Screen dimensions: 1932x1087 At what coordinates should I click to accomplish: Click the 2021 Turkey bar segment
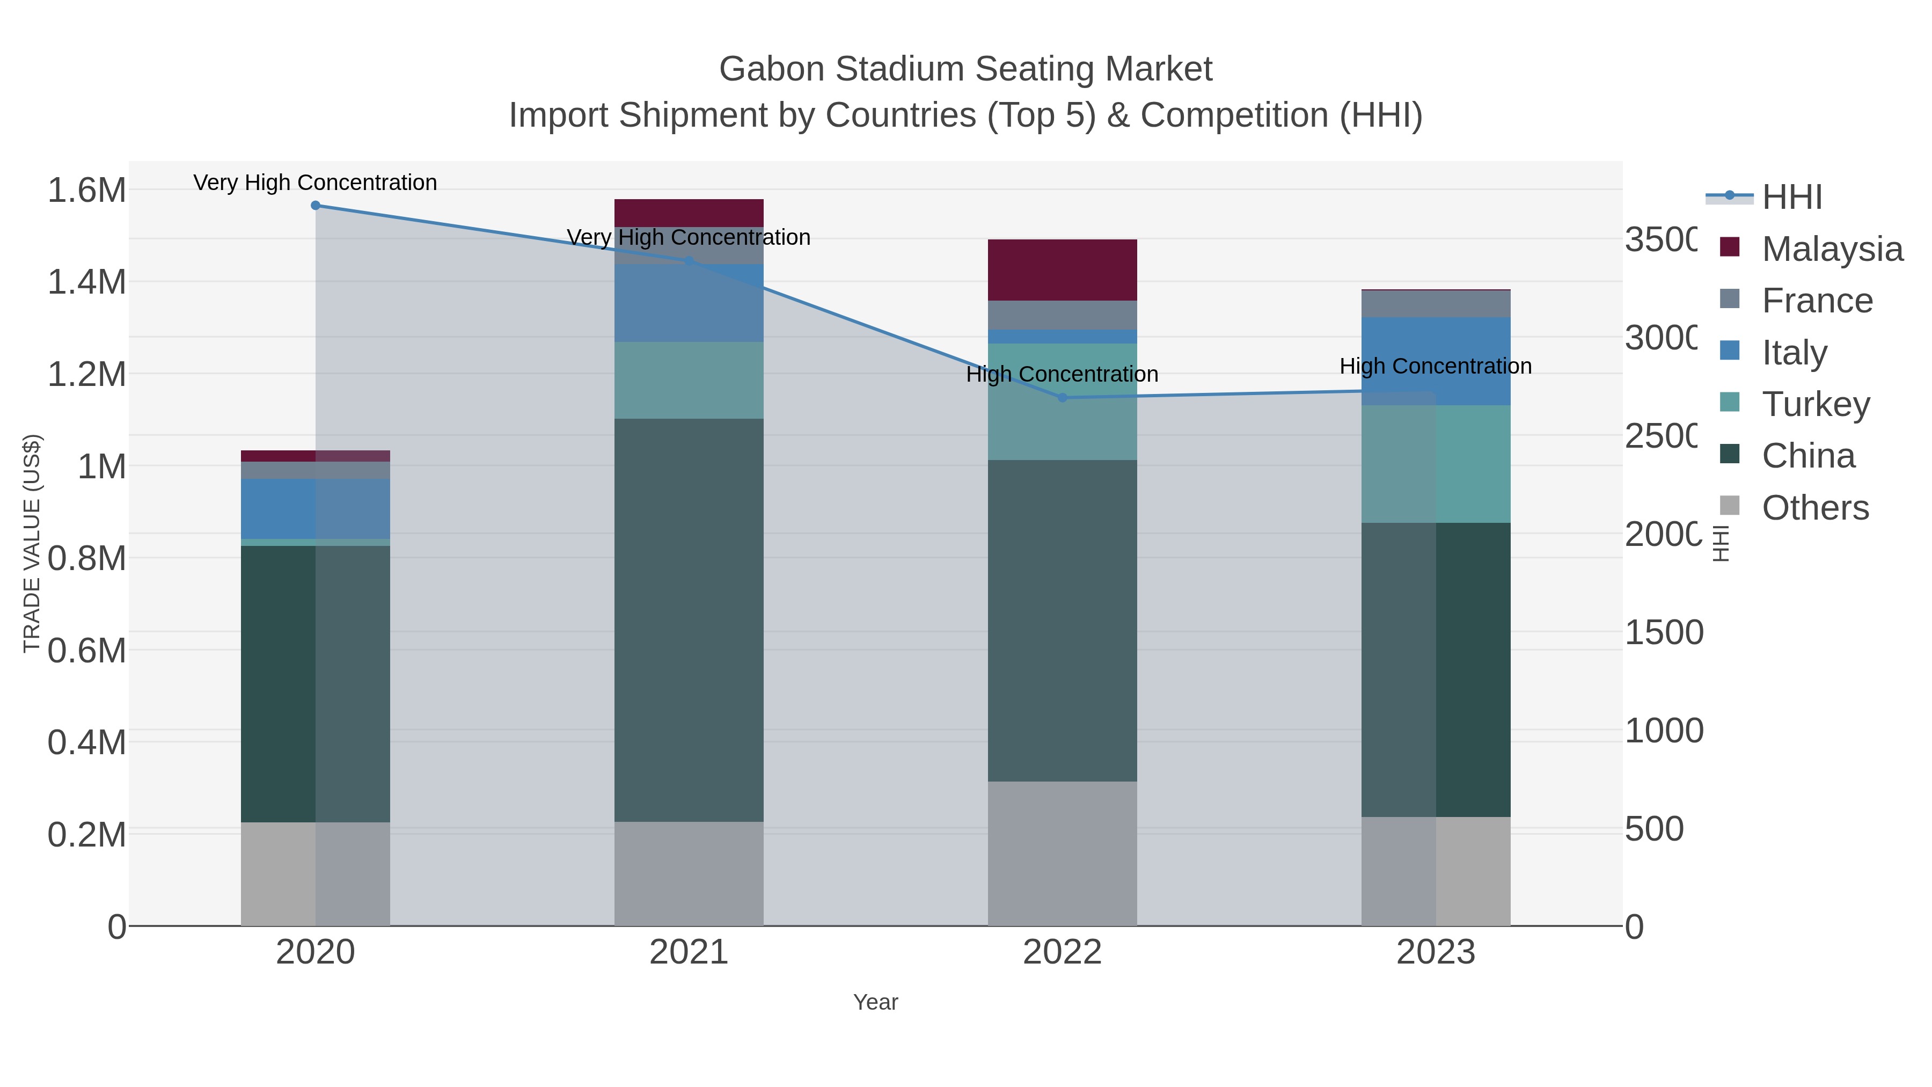pos(689,381)
